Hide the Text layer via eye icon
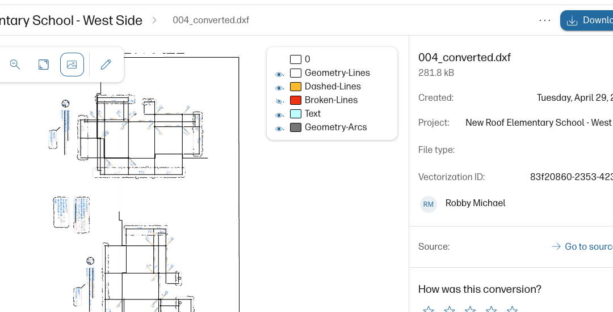The height and width of the screenshot is (312, 613). 279,115
